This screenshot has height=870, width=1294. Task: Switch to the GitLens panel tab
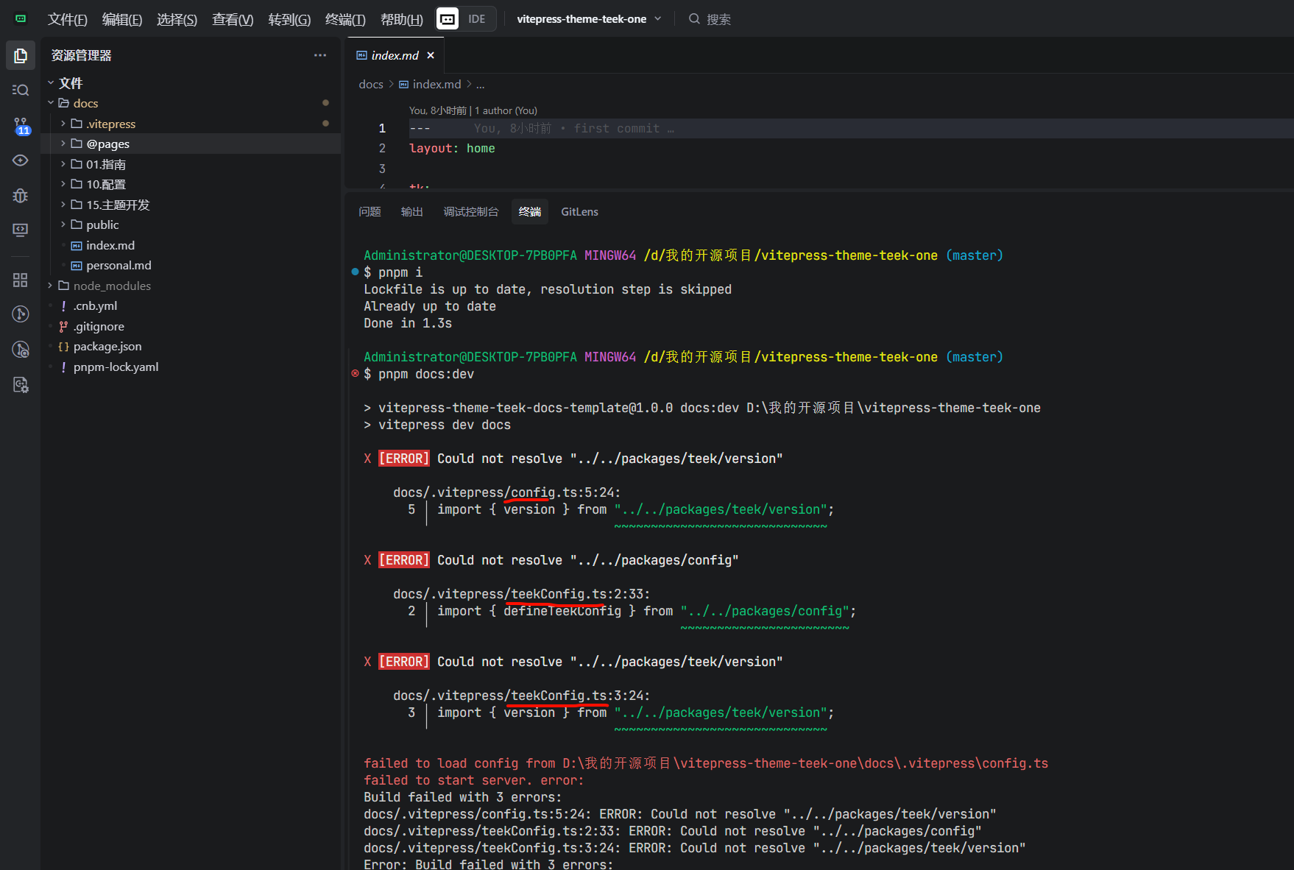coord(579,212)
